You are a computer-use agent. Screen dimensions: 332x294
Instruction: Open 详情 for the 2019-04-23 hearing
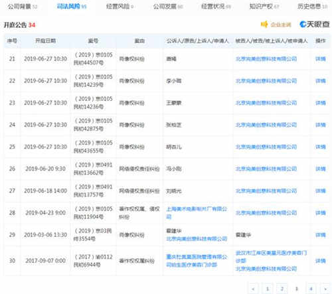(x=321, y=213)
